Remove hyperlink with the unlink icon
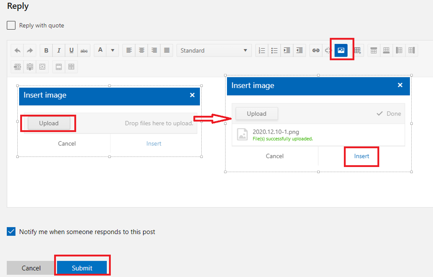 point(328,50)
